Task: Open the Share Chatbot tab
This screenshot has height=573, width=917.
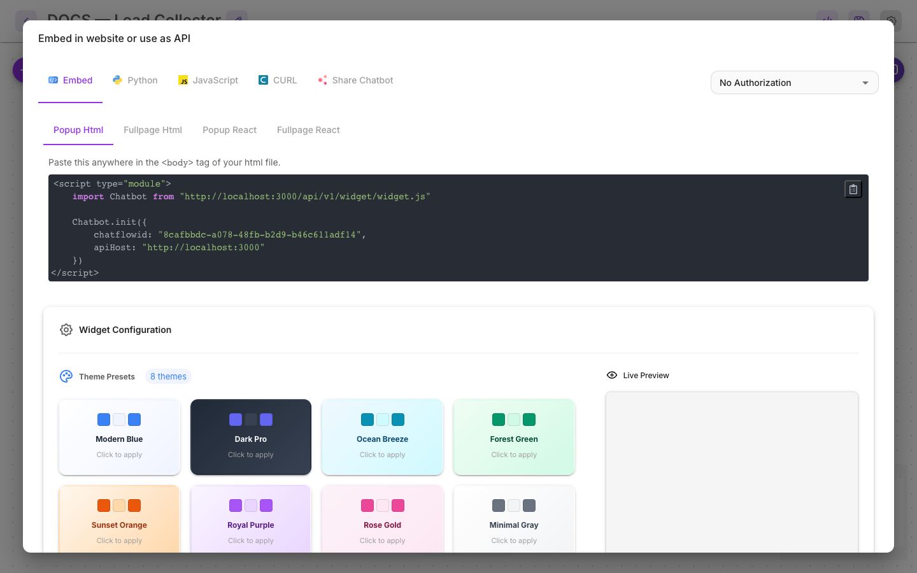Action: 355,80
